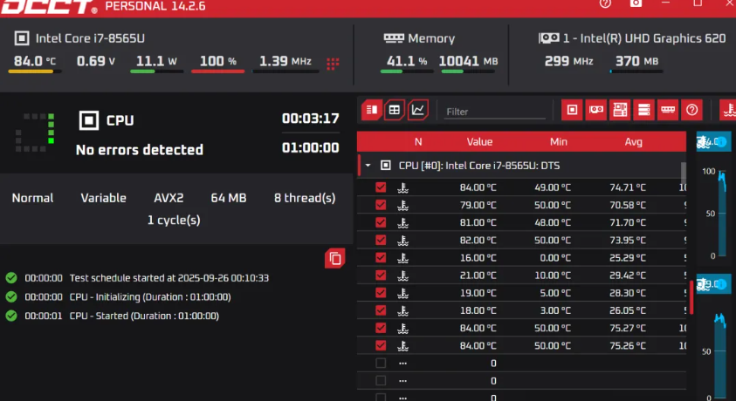
Task: Uncheck the first sensor showing 84.00 °C
Action: [381, 187]
